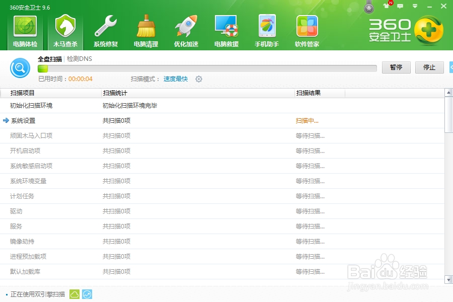Select the 系统敏感启动项 row
The image size is (453, 302).
point(222,166)
